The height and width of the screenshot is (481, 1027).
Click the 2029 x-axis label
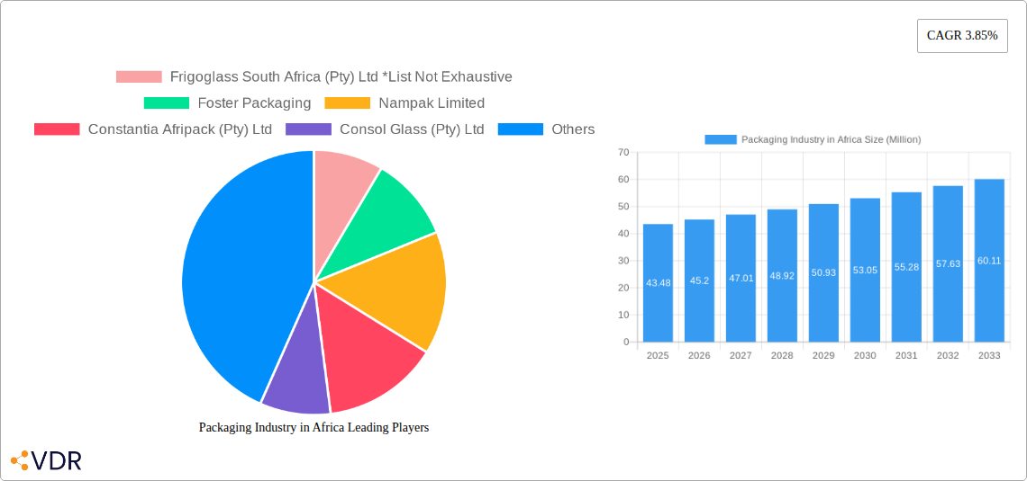coord(824,355)
